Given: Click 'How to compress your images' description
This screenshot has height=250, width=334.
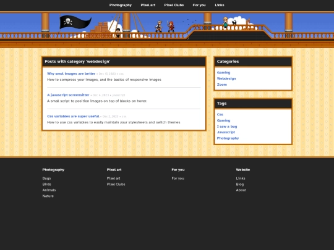Looking at the screenshot, I should pos(104,80).
